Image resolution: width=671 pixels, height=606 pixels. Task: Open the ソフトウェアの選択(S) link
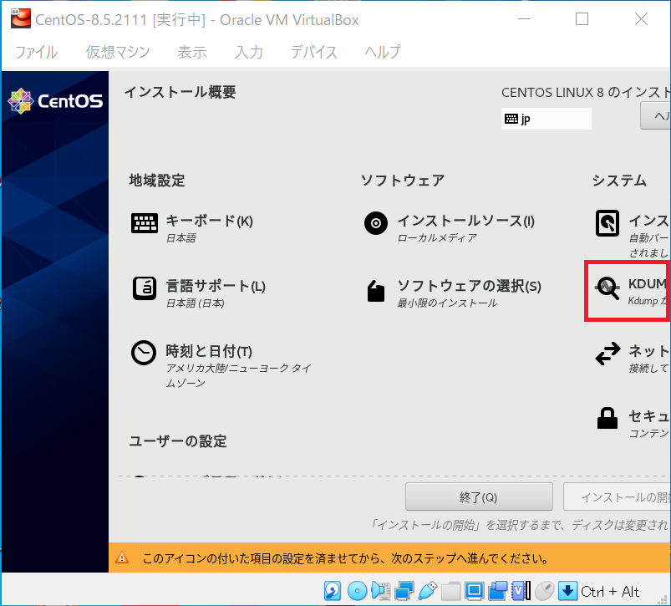click(x=470, y=286)
